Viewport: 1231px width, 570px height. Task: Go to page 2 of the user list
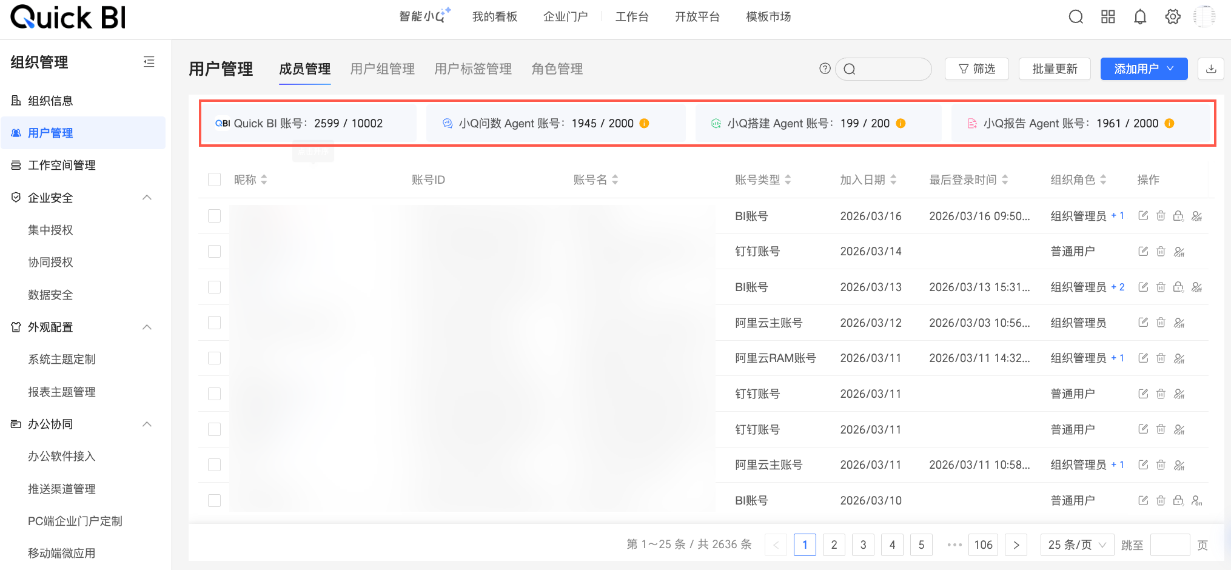(834, 545)
